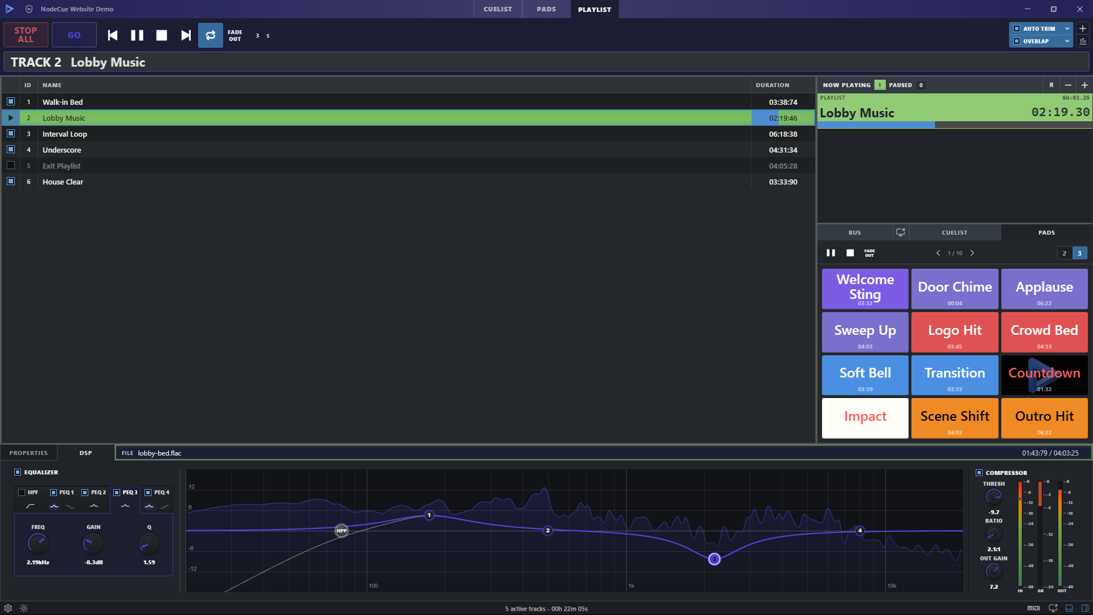Toggle the Equalizer enable checkbox
The width and height of the screenshot is (1093, 615).
(x=18, y=472)
